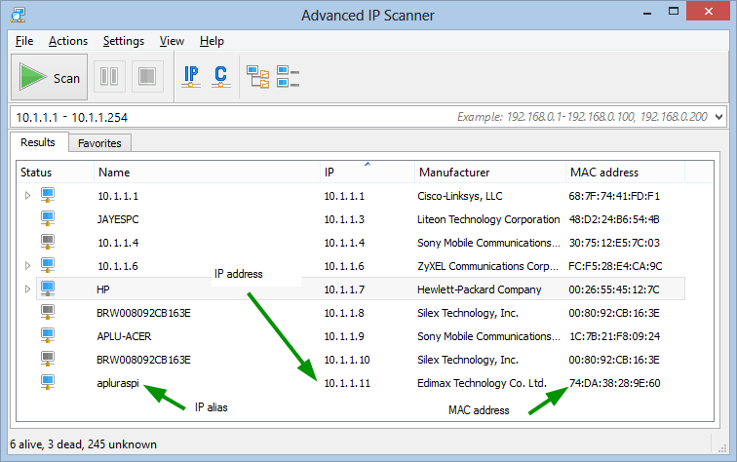
Task: Stop the scan with stop button
Action: click(x=147, y=76)
